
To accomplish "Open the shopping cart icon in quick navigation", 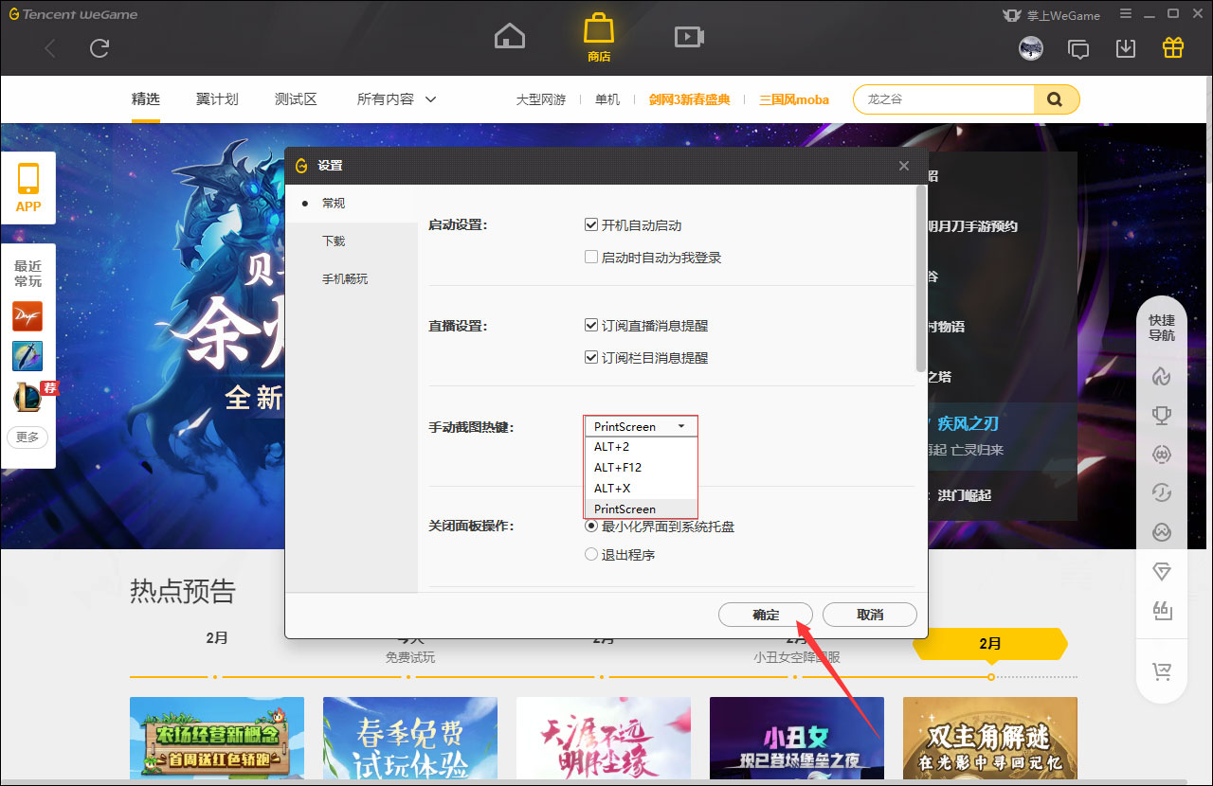I will pyautogui.click(x=1162, y=671).
